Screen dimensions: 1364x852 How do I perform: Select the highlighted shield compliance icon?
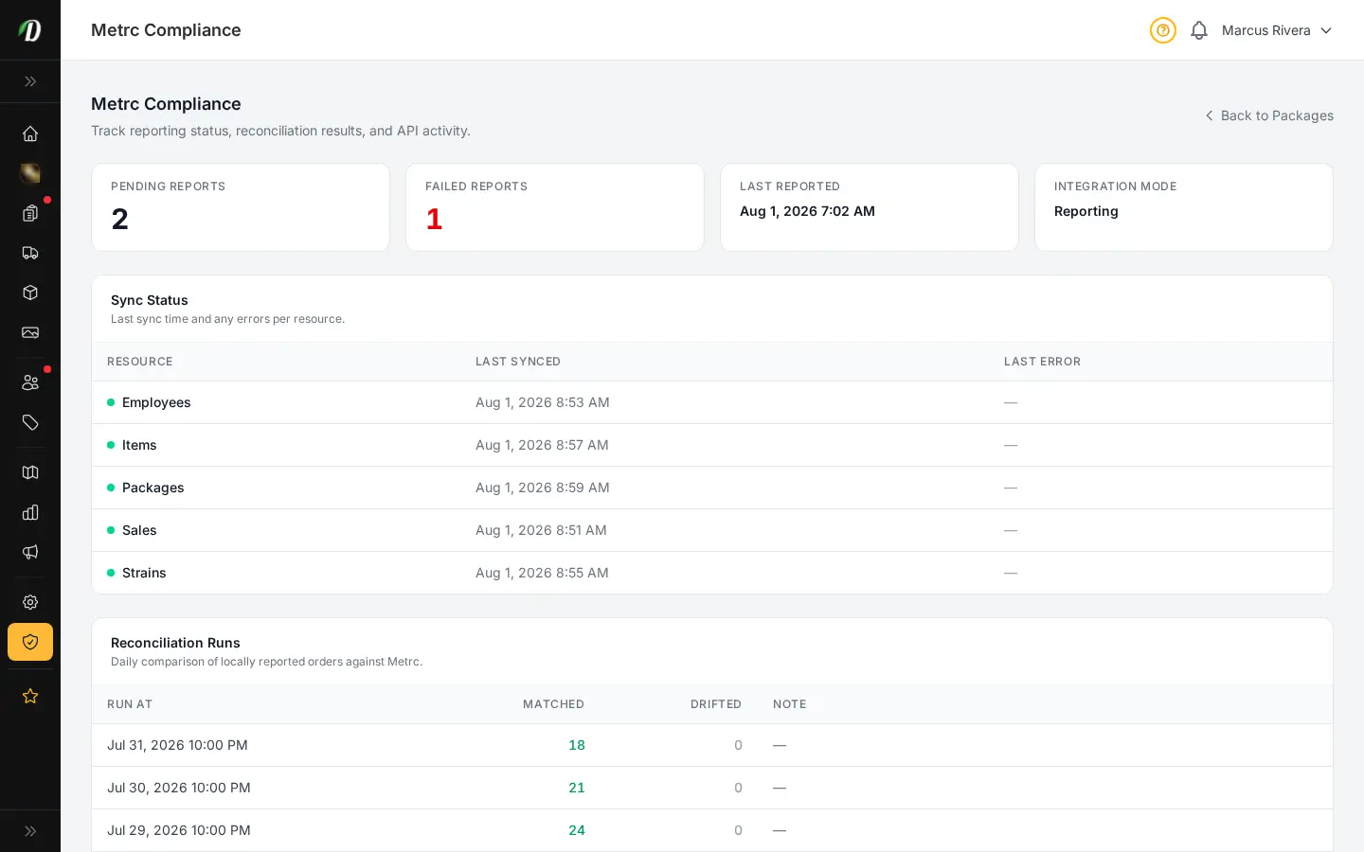(30, 642)
